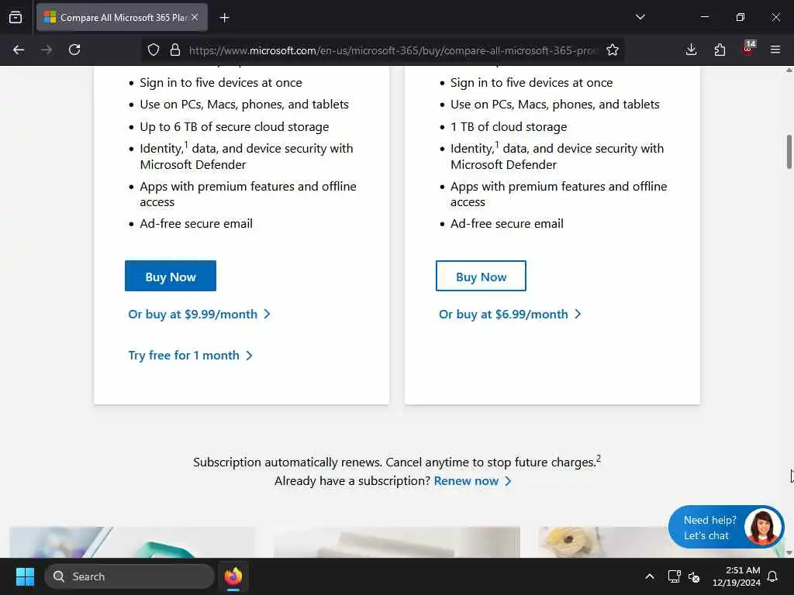Click the footnote 2 superscript after 'future charges'

[599, 459]
